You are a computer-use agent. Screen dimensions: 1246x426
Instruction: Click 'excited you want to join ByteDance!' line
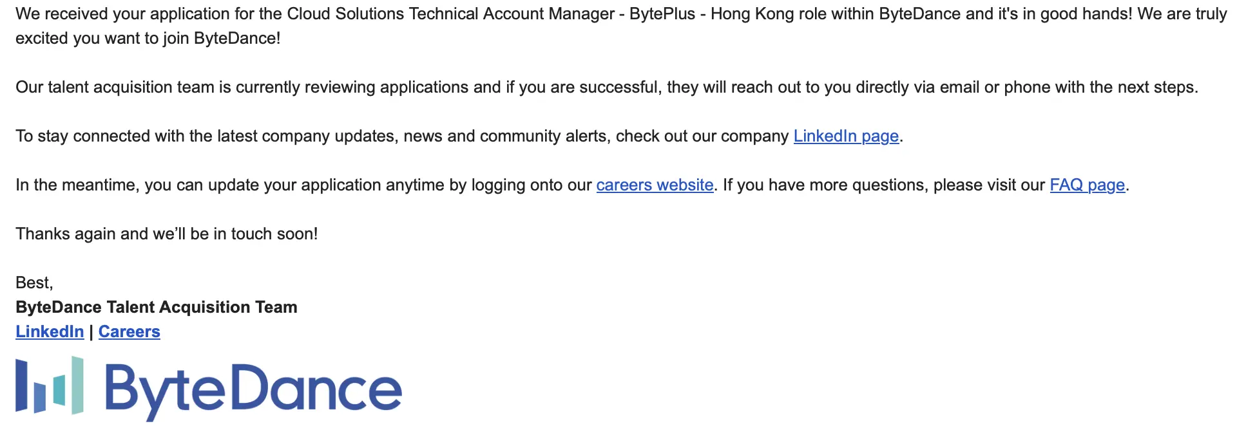[x=148, y=39]
